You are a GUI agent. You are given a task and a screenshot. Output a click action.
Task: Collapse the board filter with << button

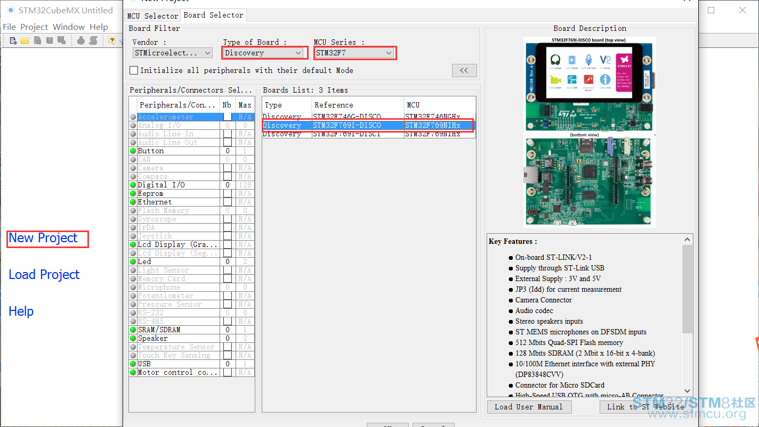coord(464,70)
